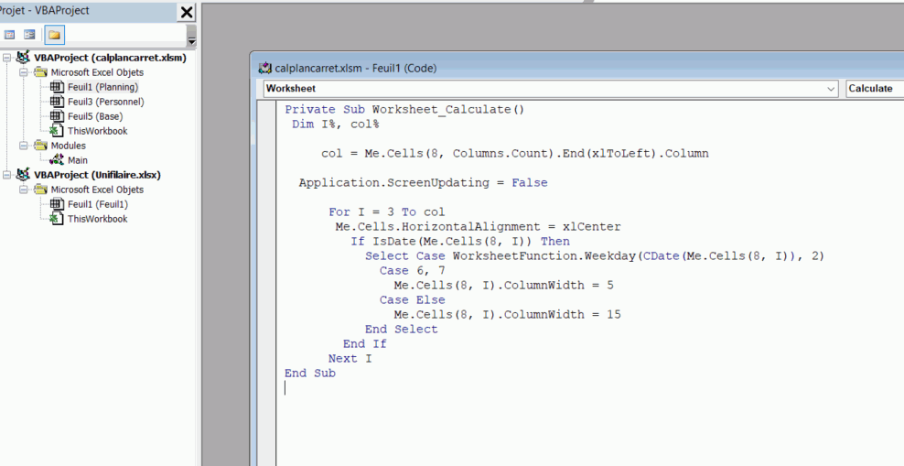
Task: Open the Main module
Action: pos(78,160)
